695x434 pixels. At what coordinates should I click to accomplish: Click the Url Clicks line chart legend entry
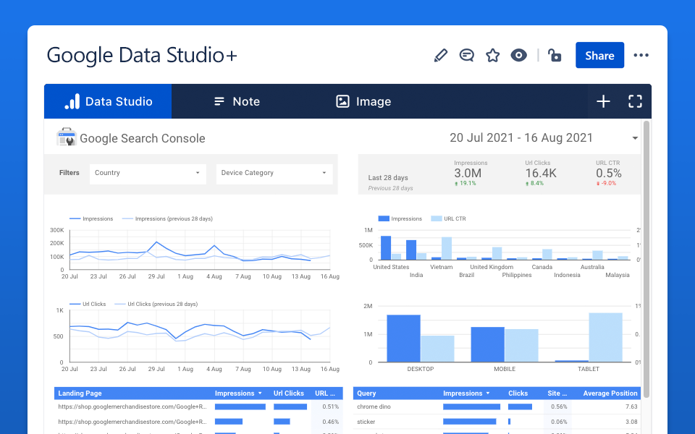pos(88,305)
